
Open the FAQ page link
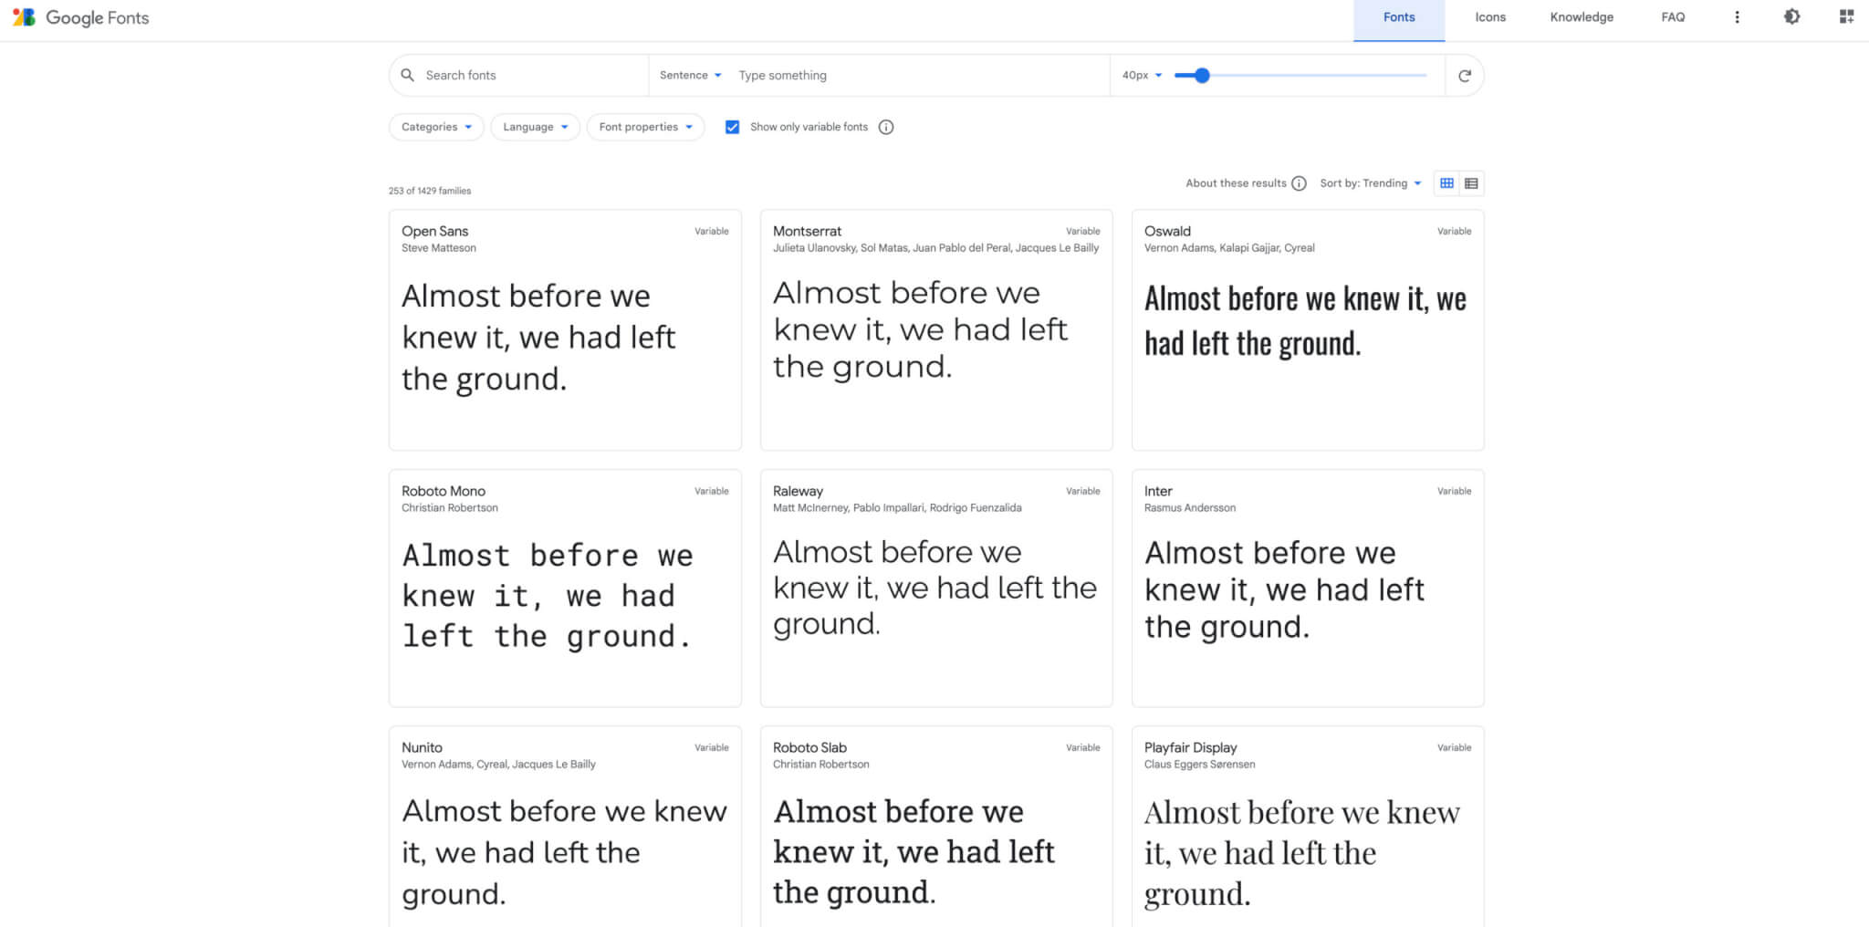pyautogui.click(x=1673, y=17)
